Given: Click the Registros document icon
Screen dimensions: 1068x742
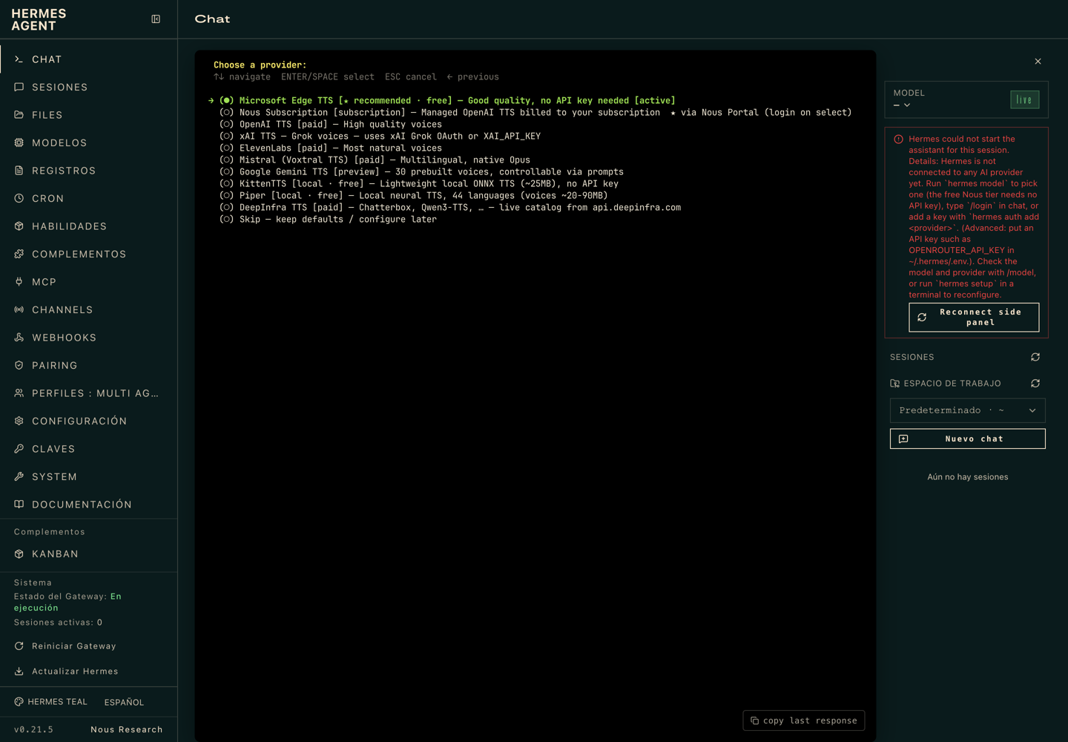Looking at the screenshot, I should (x=19, y=171).
